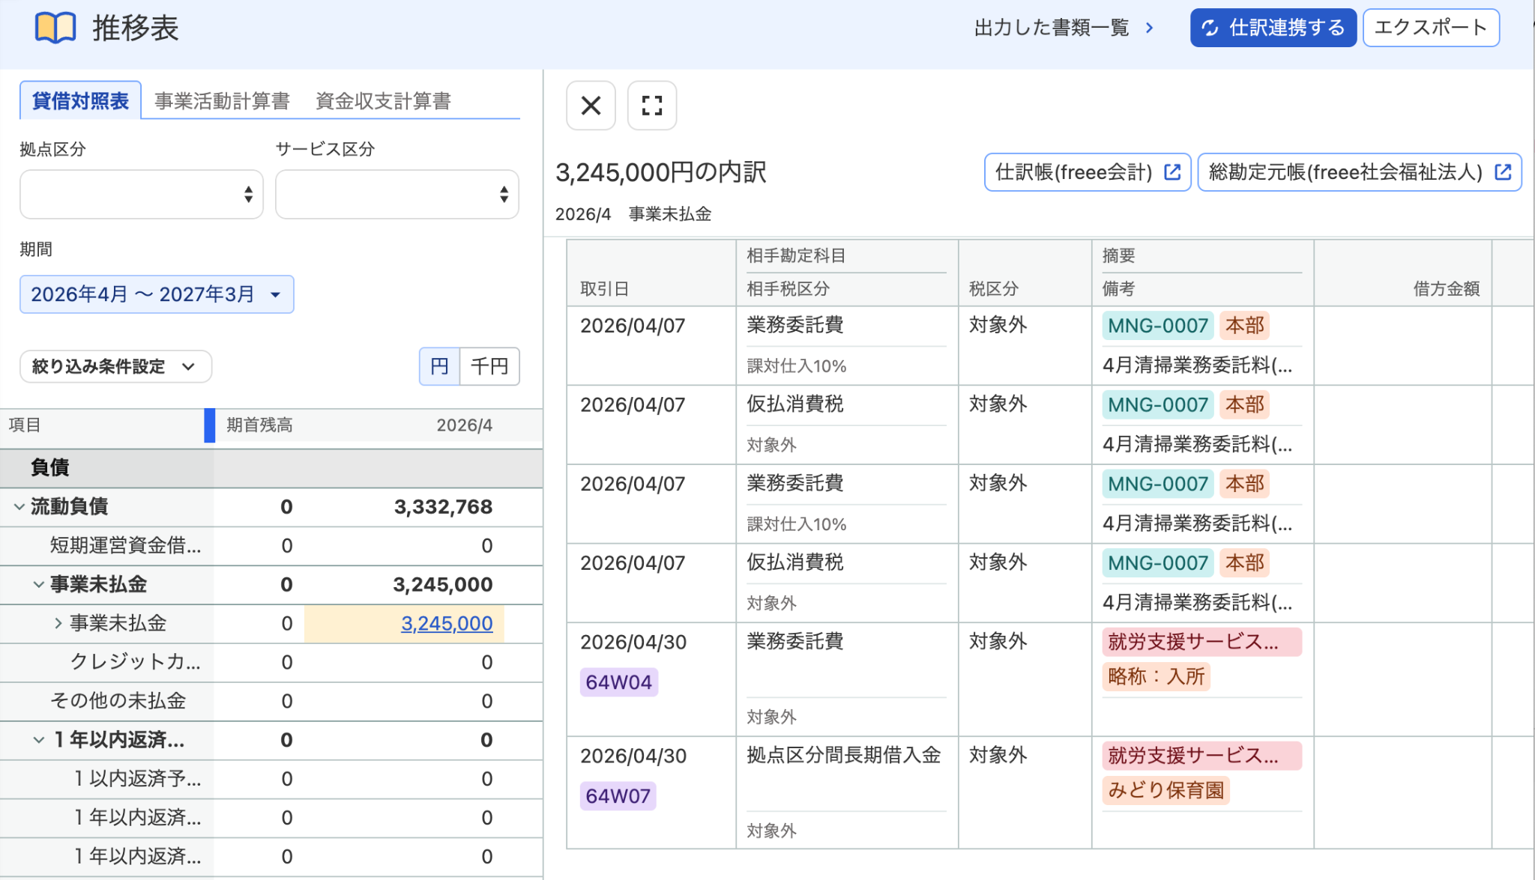
Task: Open 仕訳帳(freee会計) external link
Action: click(1088, 172)
